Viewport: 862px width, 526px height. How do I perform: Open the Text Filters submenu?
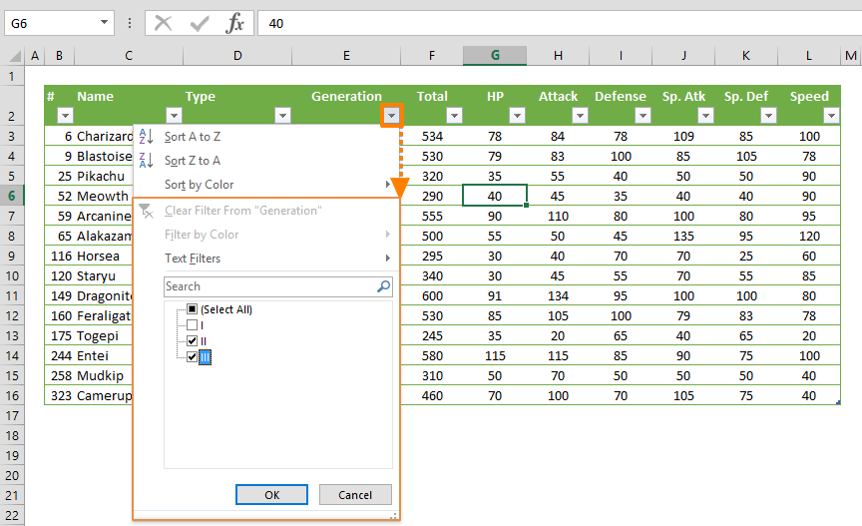(x=266, y=259)
